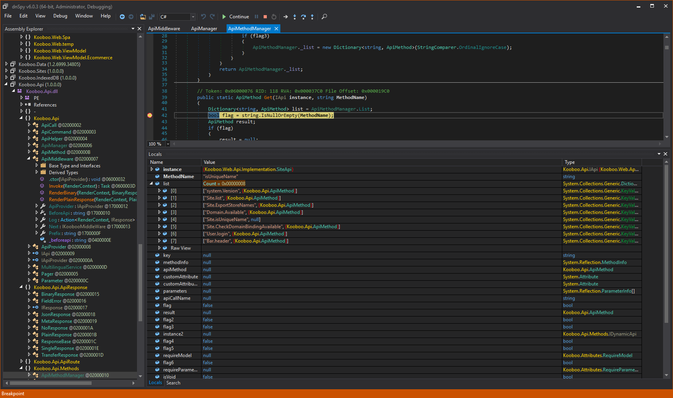Switch to the ApiManager tab
Viewport: 673px width, 398px height.
click(x=204, y=29)
